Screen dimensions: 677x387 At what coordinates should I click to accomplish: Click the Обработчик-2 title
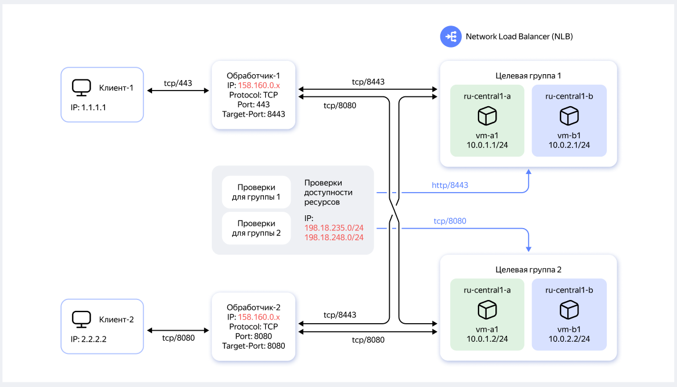(254, 308)
